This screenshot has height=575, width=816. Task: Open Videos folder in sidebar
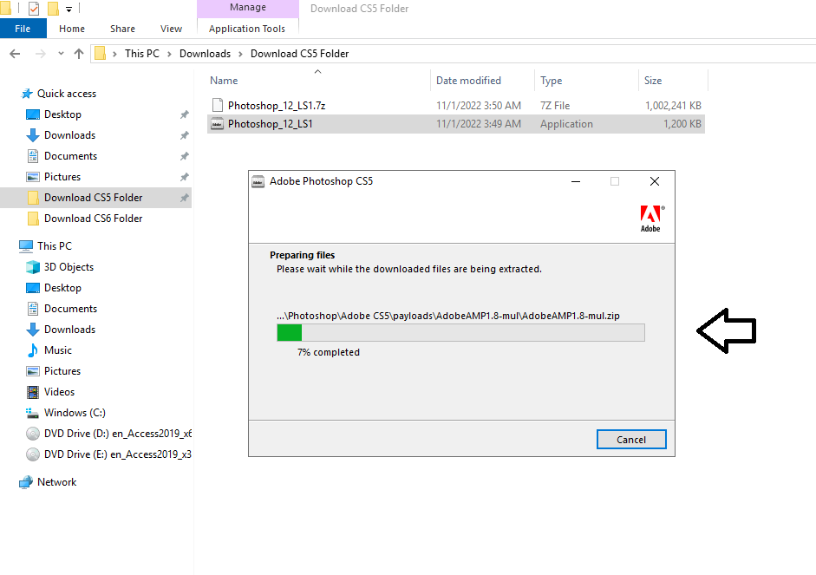59,392
